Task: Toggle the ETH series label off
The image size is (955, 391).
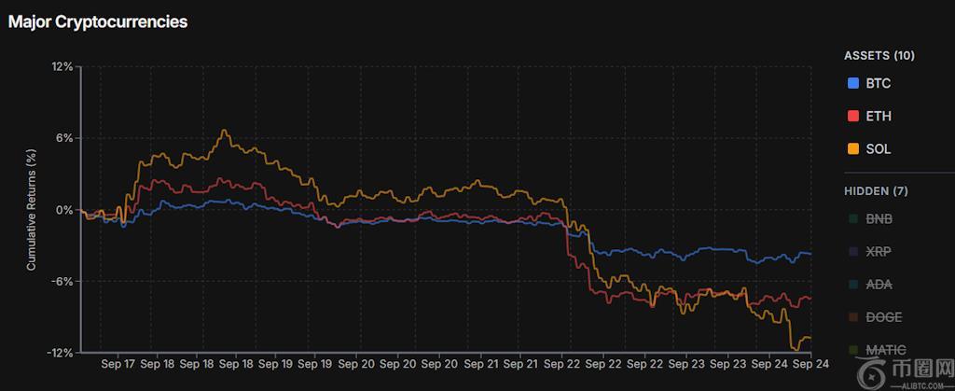Action: click(x=878, y=117)
